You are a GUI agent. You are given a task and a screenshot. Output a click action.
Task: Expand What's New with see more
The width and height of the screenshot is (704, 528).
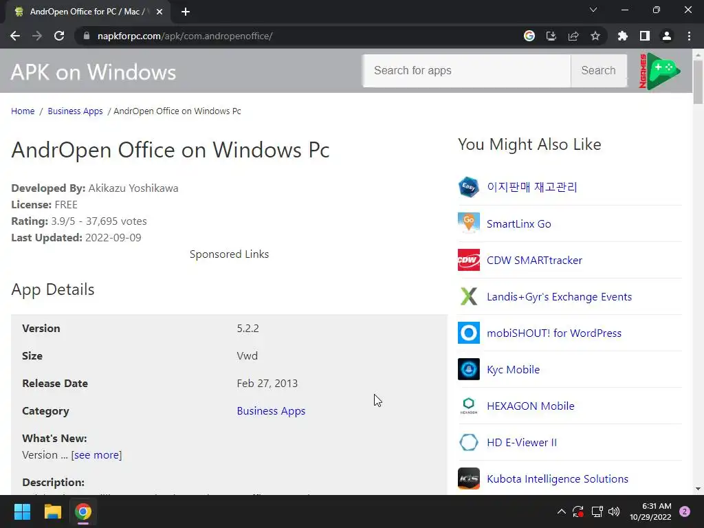pos(96,455)
